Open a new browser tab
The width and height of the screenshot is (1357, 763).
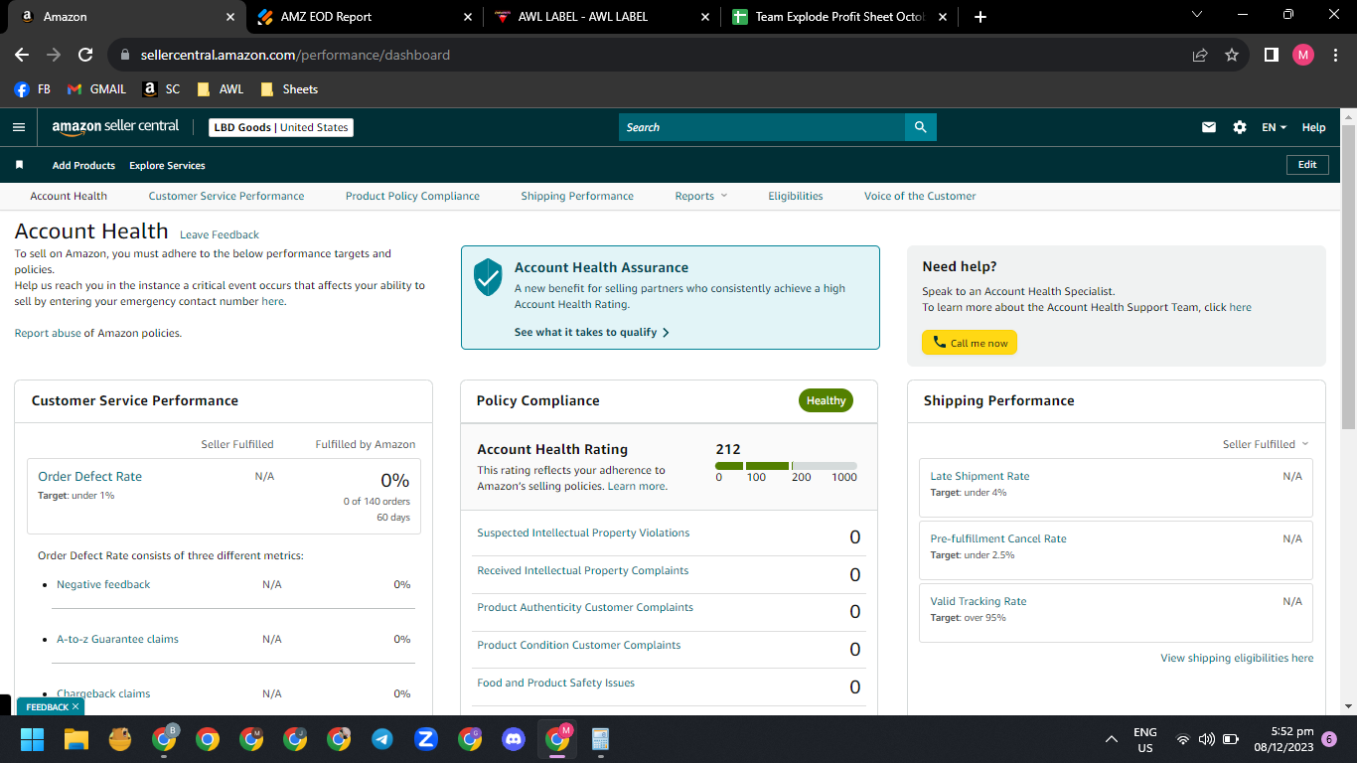980,17
